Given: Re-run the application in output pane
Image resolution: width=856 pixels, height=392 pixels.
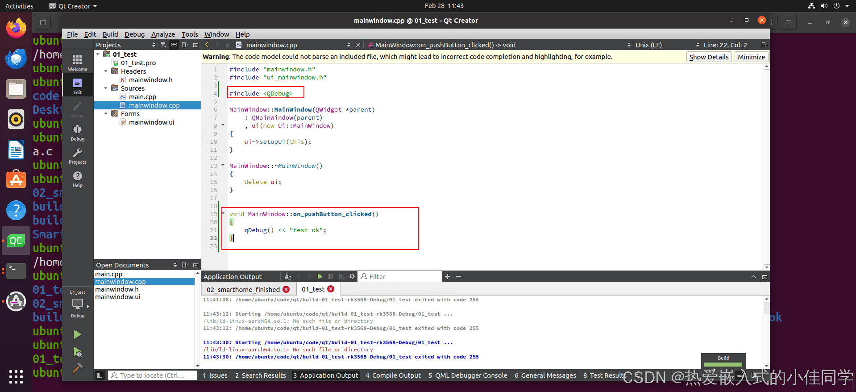Looking at the screenshot, I should point(320,277).
